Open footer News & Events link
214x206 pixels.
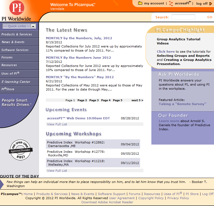point(83,194)
